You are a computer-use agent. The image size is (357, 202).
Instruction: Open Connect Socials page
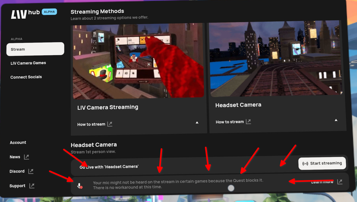[26, 77]
